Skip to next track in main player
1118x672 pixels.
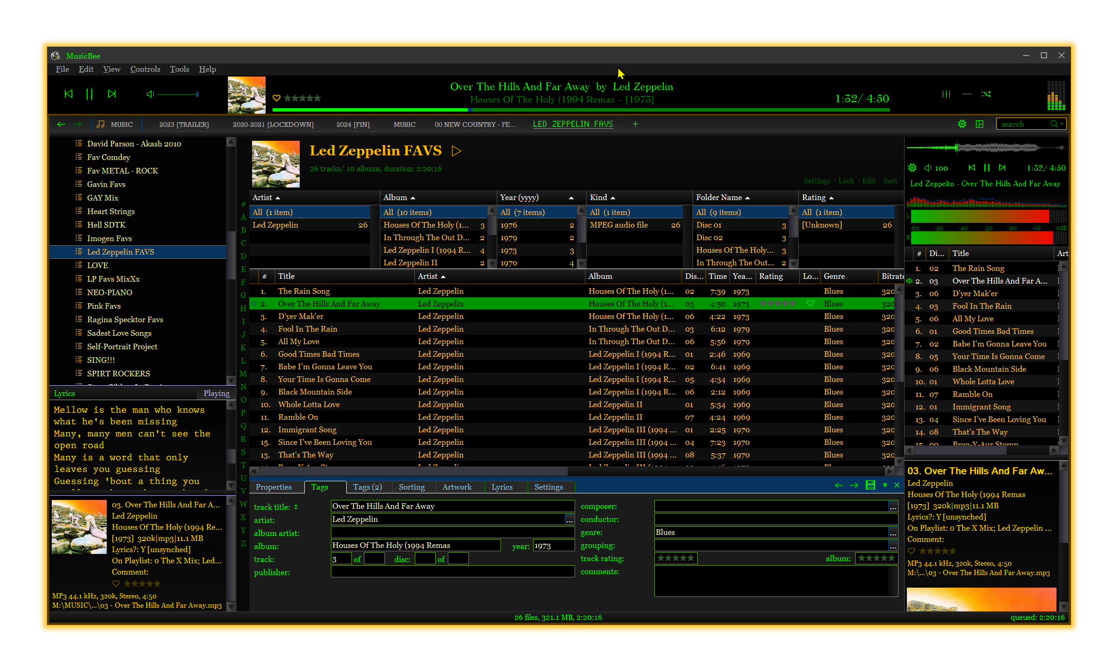(x=111, y=94)
